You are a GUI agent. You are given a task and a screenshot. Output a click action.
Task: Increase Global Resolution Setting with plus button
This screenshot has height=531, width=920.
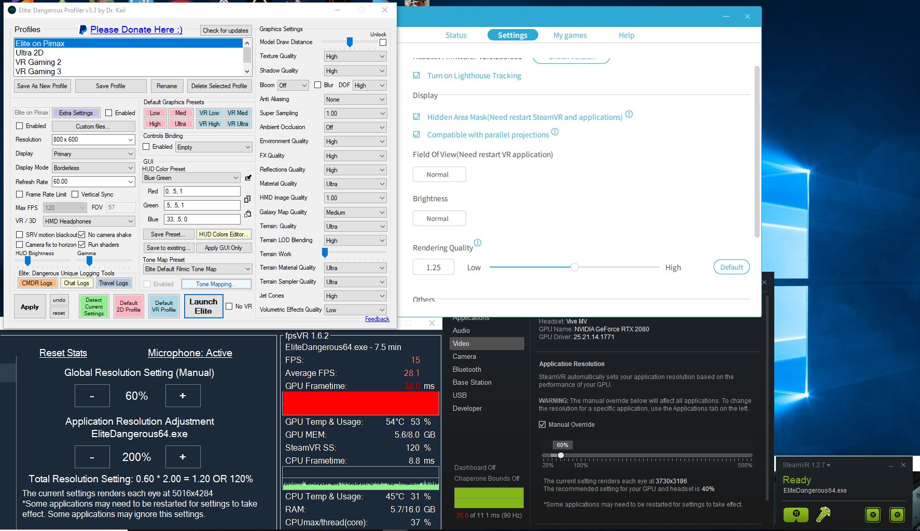tap(183, 396)
